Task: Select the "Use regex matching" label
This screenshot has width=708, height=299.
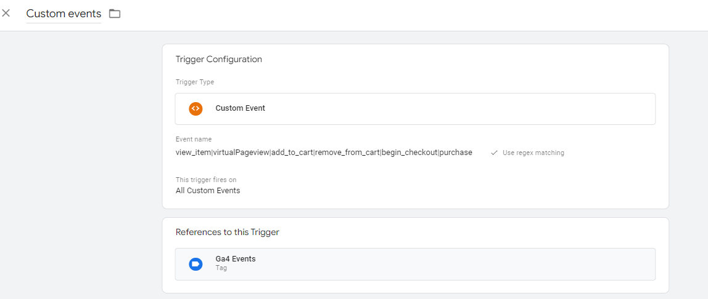Action: (533, 153)
